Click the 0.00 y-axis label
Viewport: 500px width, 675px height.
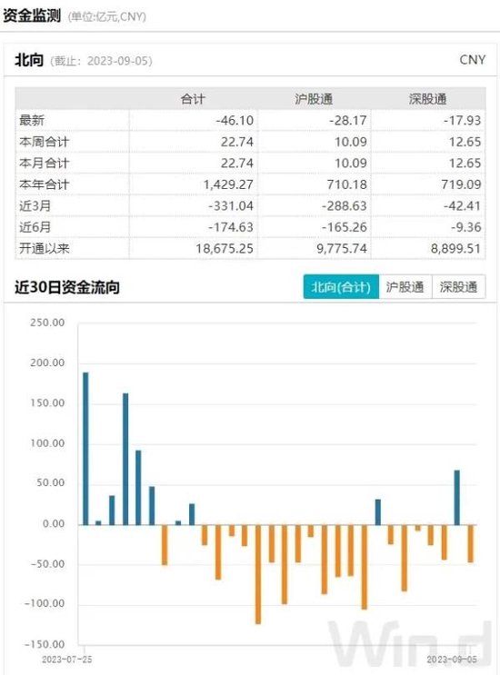(x=54, y=524)
